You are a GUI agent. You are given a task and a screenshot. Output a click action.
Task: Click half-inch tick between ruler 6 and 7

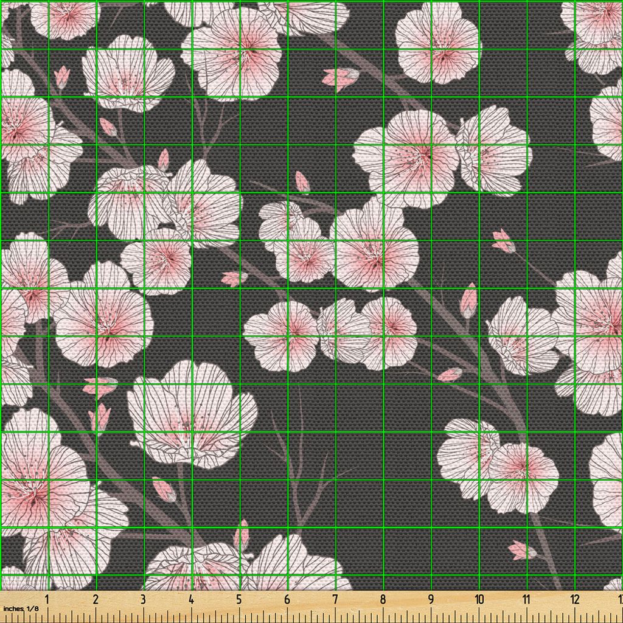point(311,613)
